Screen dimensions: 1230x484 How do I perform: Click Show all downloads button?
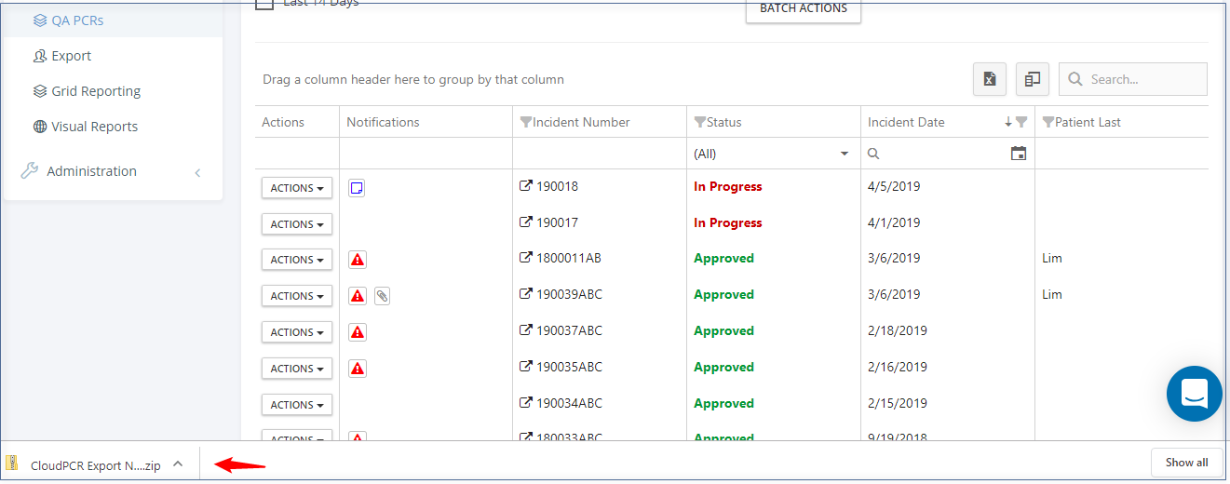(x=1186, y=463)
